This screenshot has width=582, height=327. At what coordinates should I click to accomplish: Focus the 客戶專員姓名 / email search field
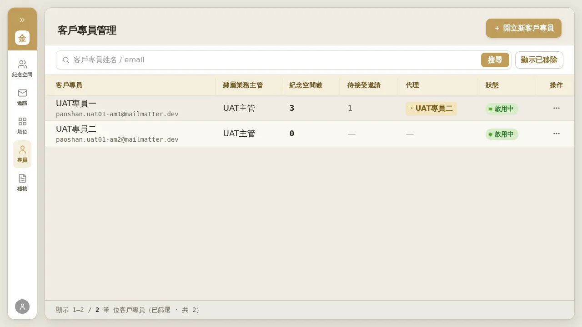point(275,60)
